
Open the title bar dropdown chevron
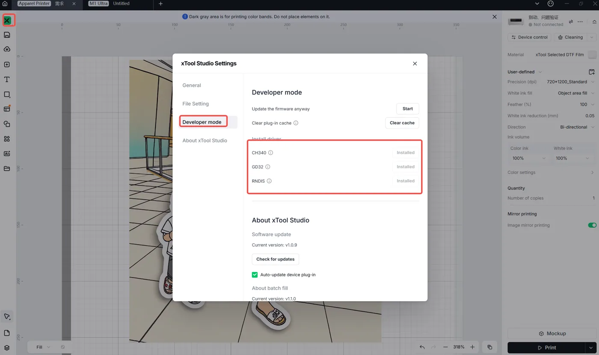coord(537,3)
